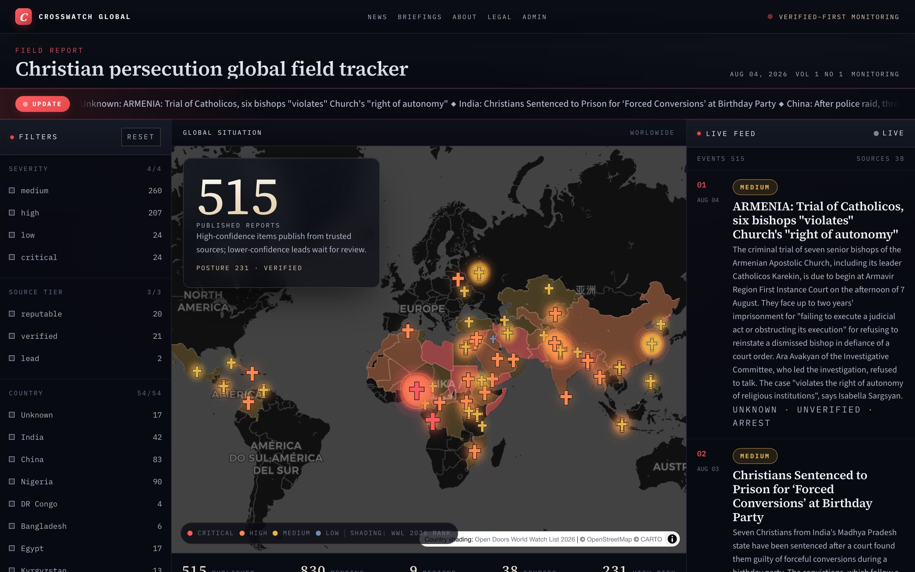The image size is (915, 572).
Task: Toggle the medium severity checkbox
Action: 12,190
